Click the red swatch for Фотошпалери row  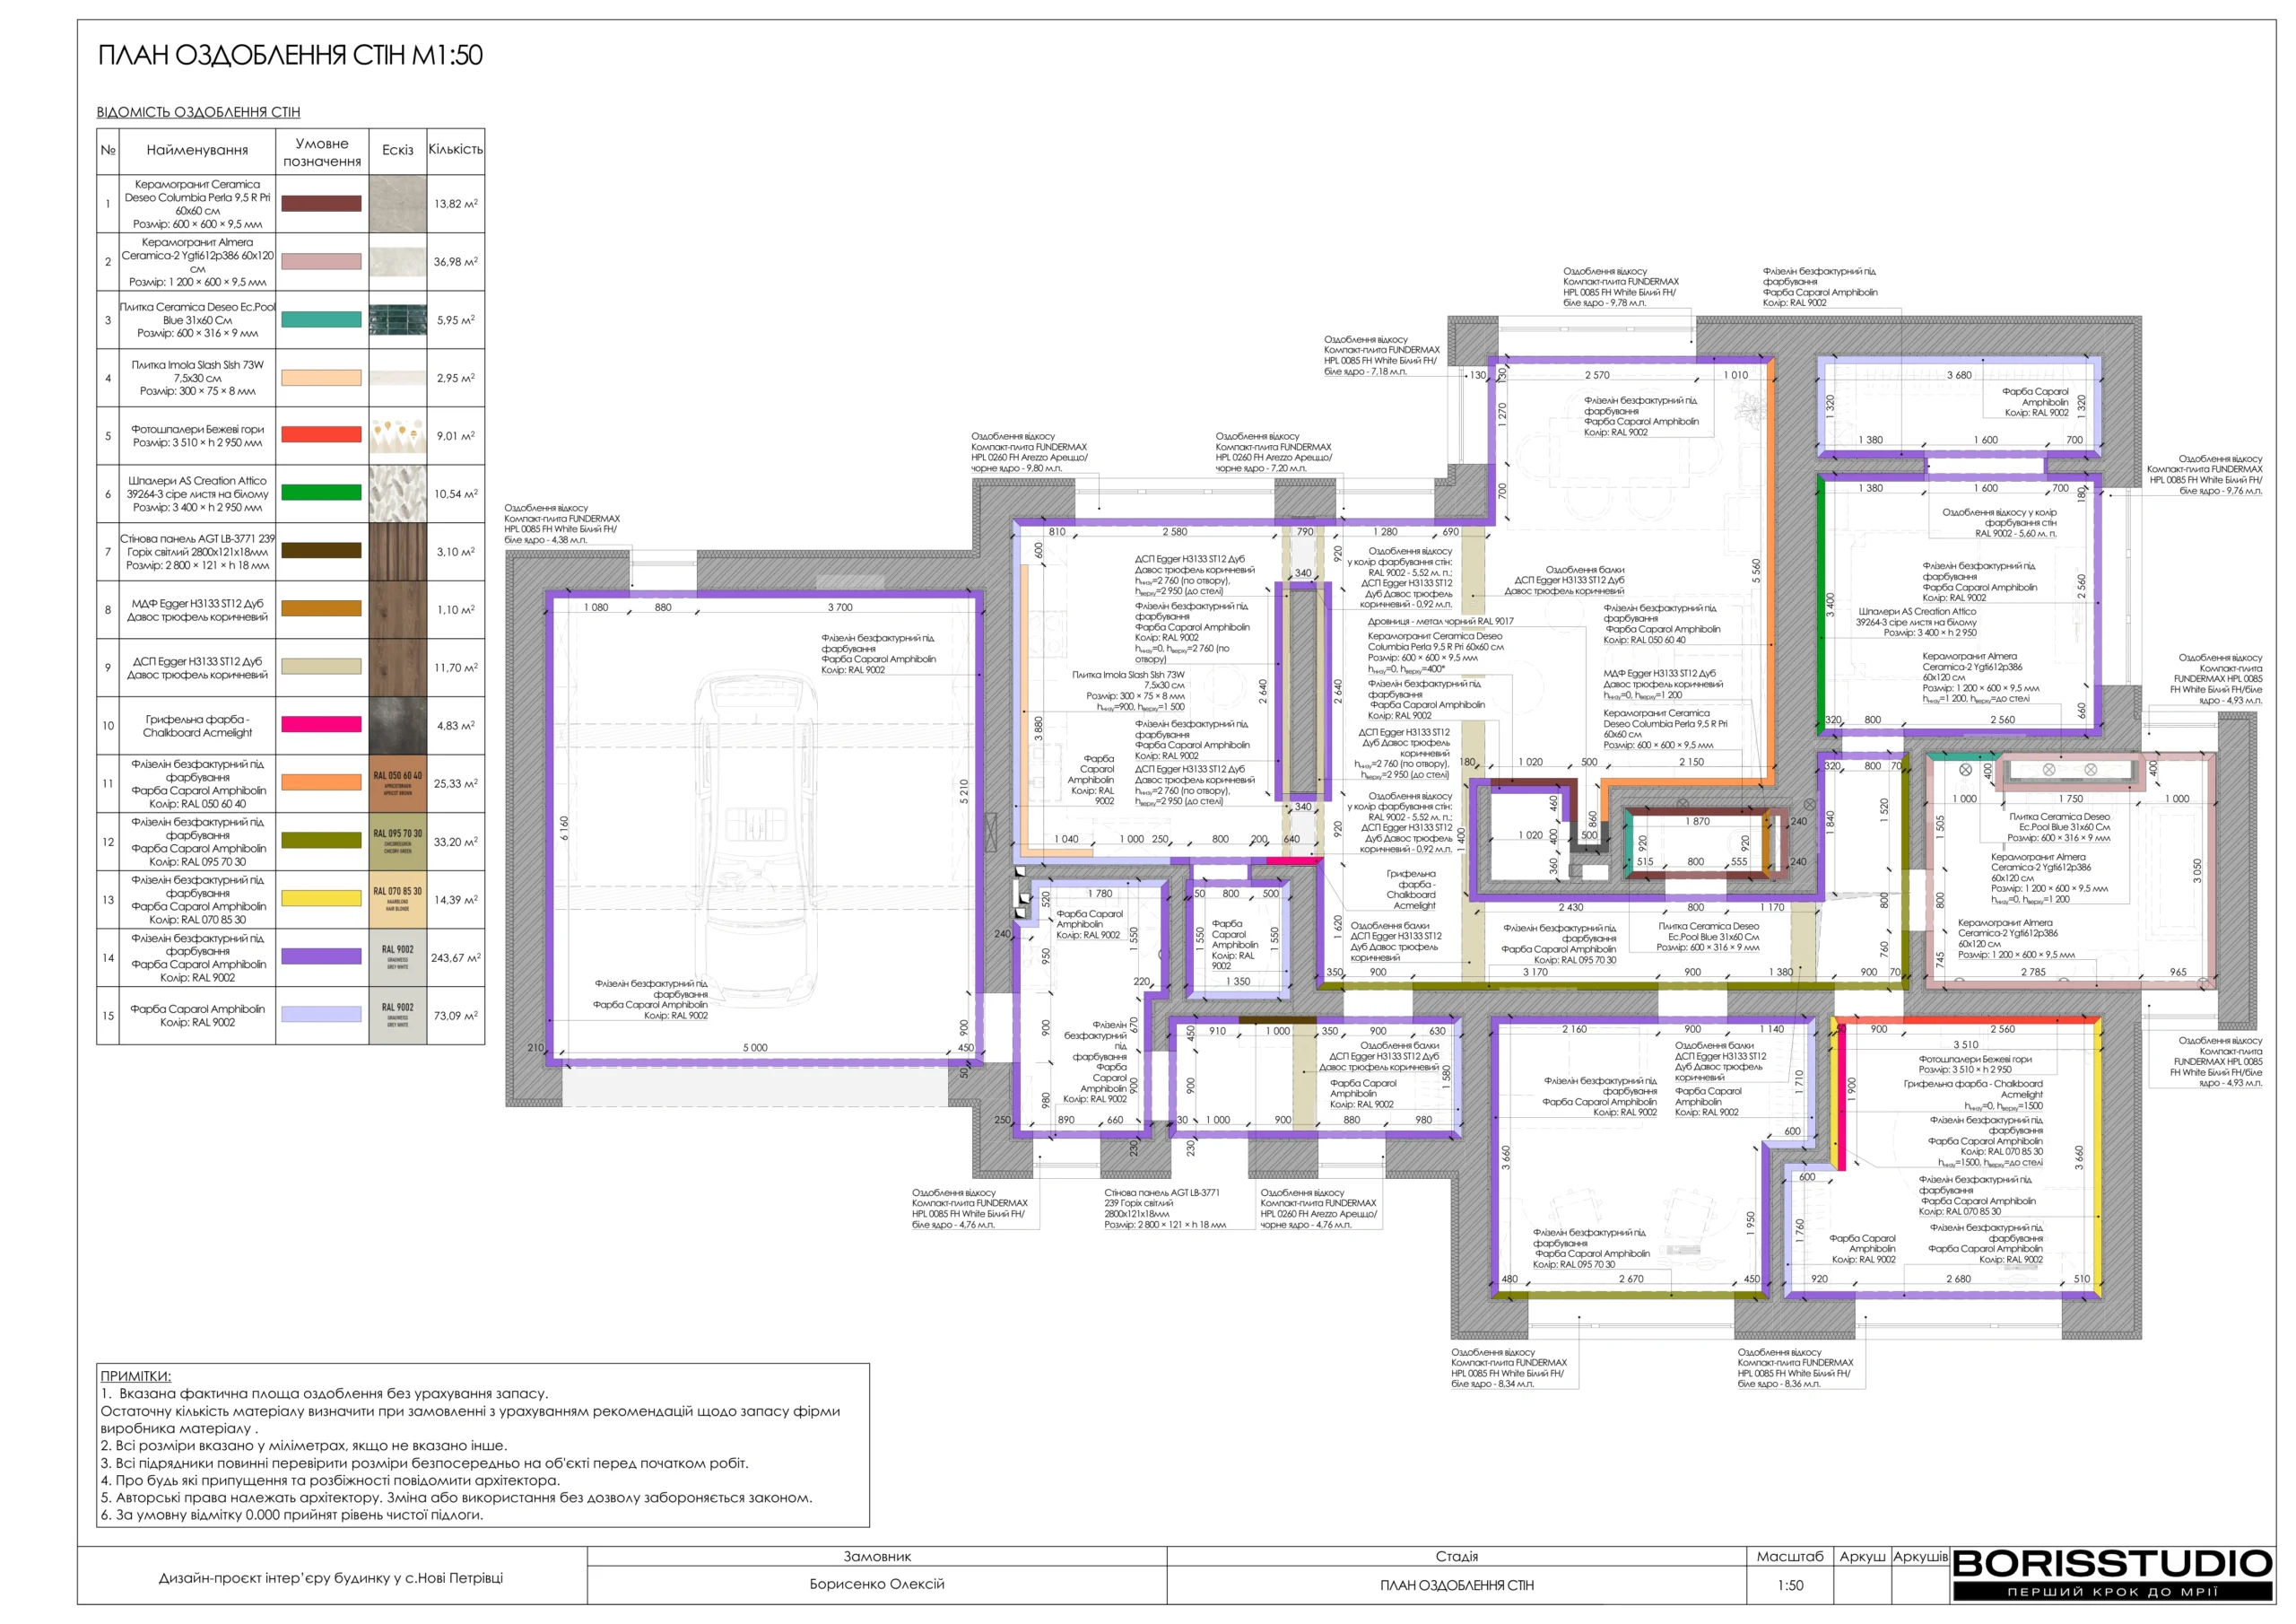(x=321, y=435)
